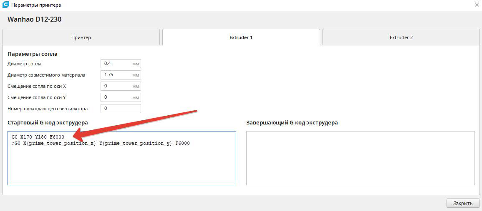Screen dimensions: 482x211
Task: Click the Смещение сопла по оси X field
Action: coord(117,86)
